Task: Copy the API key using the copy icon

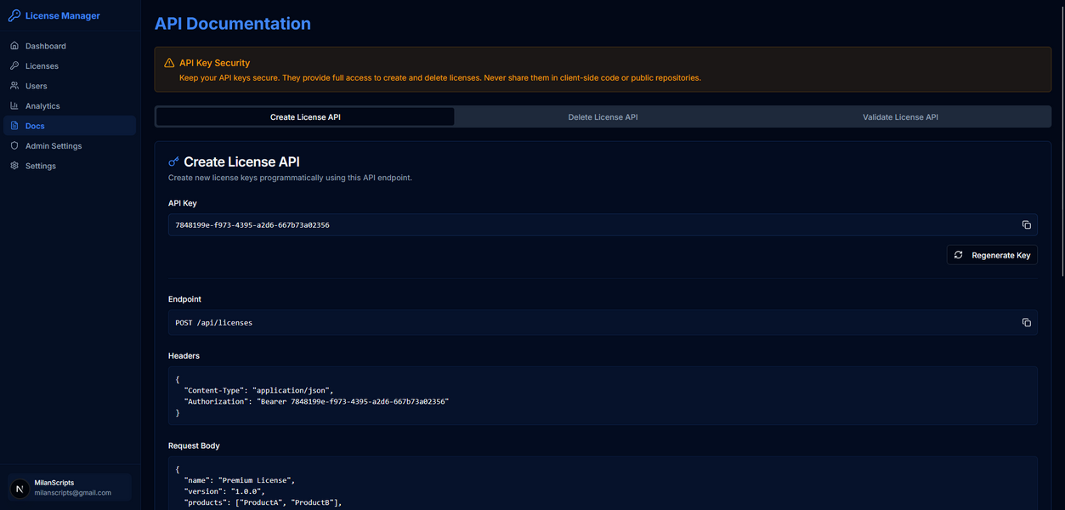Action: (1026, 224)
